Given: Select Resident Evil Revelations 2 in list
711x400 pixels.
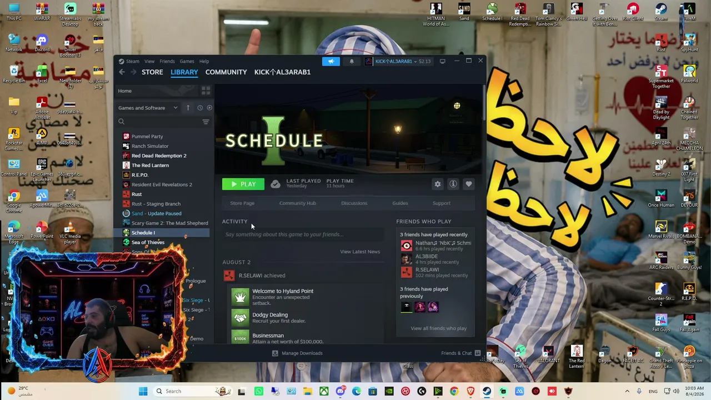Looking at the screenshot, I should [x=162, y=184].
